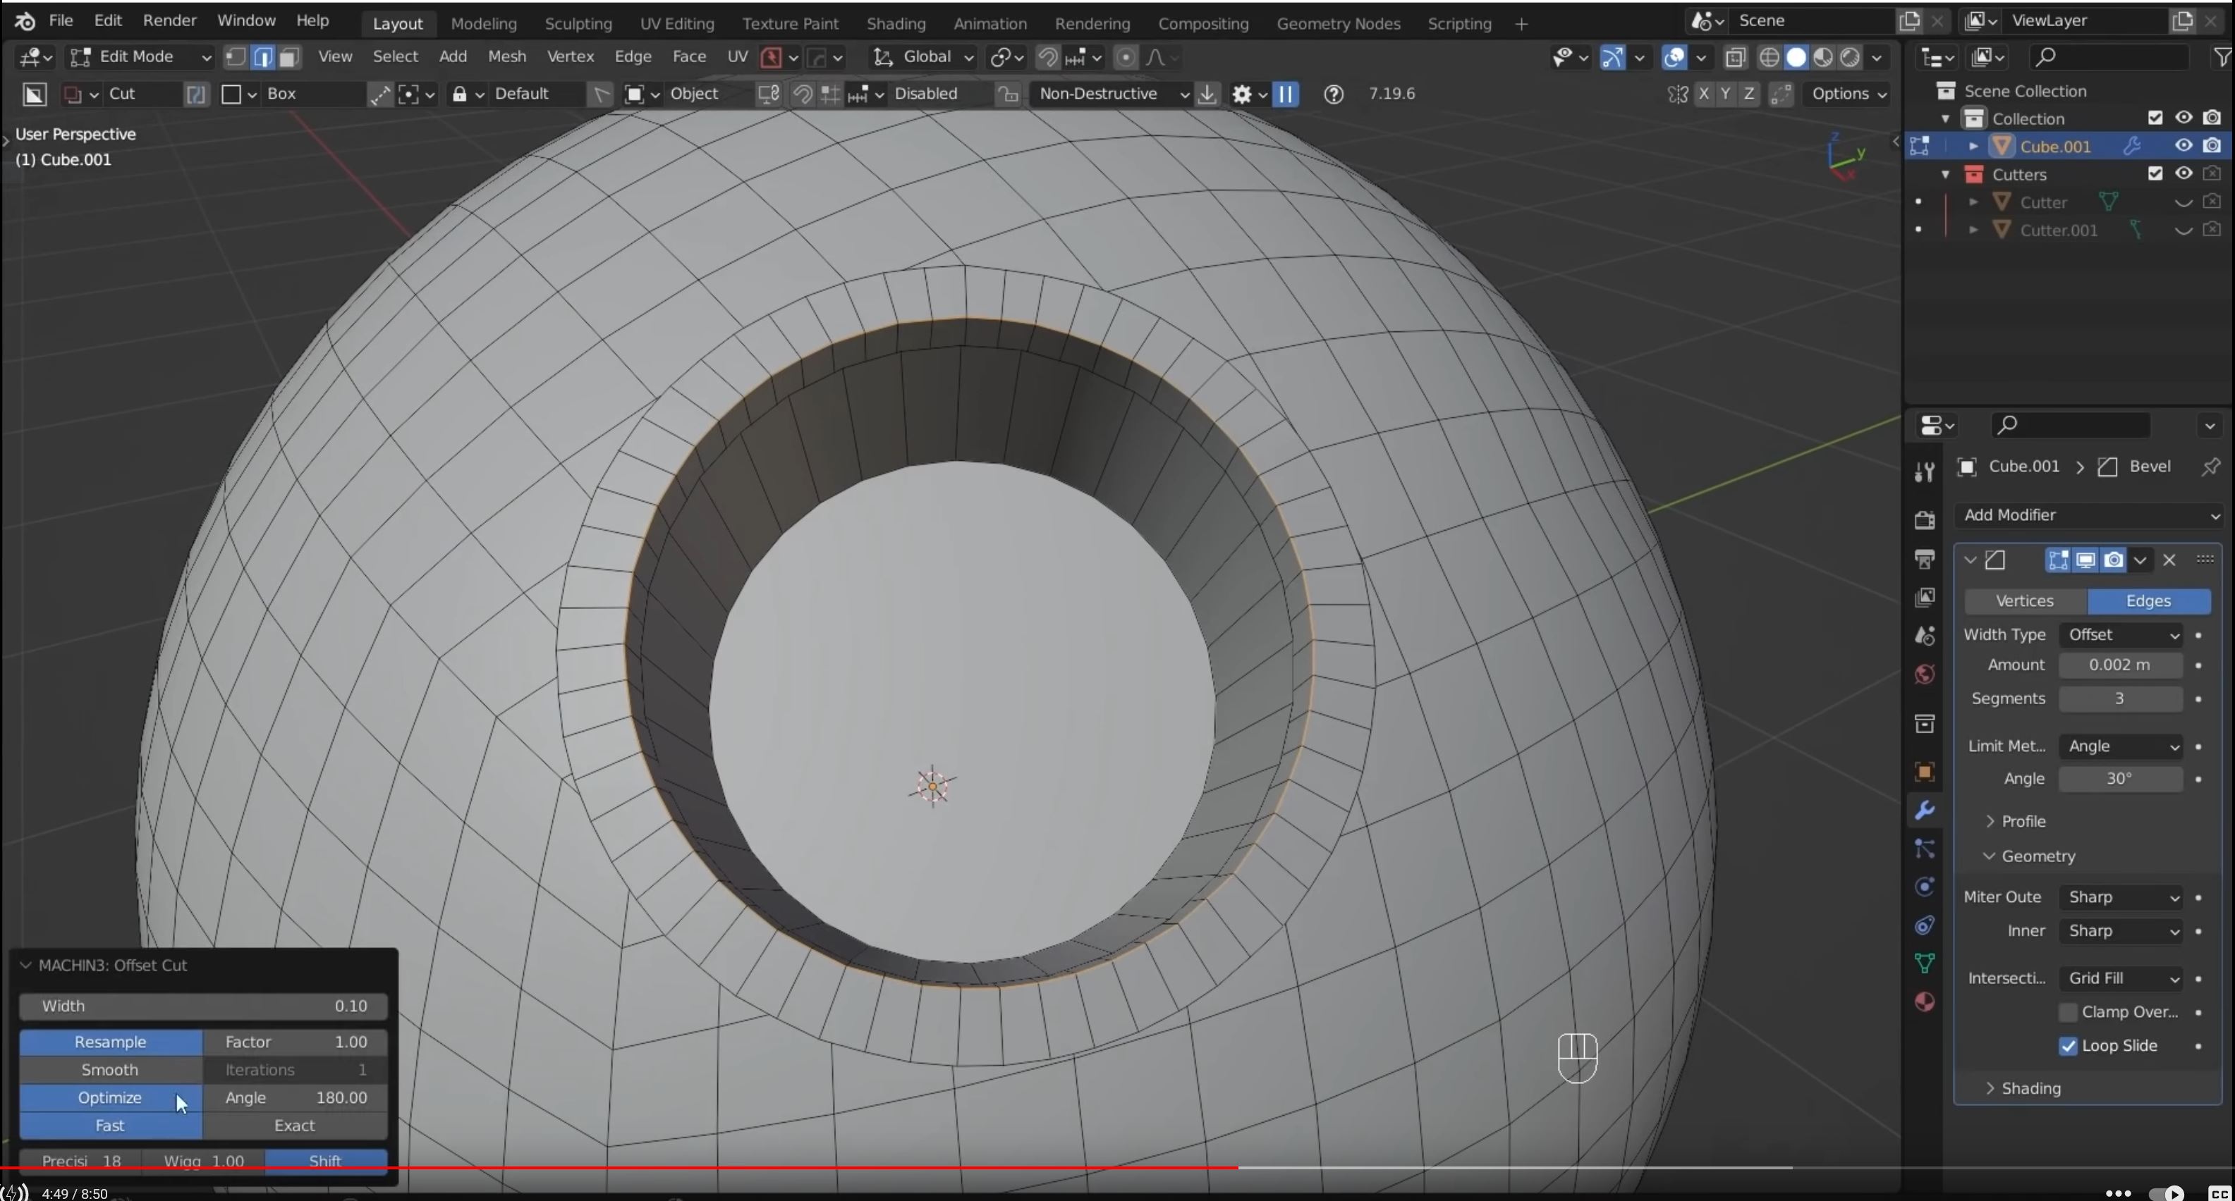Click the pin icon beside Bevel

point(2210,467)
